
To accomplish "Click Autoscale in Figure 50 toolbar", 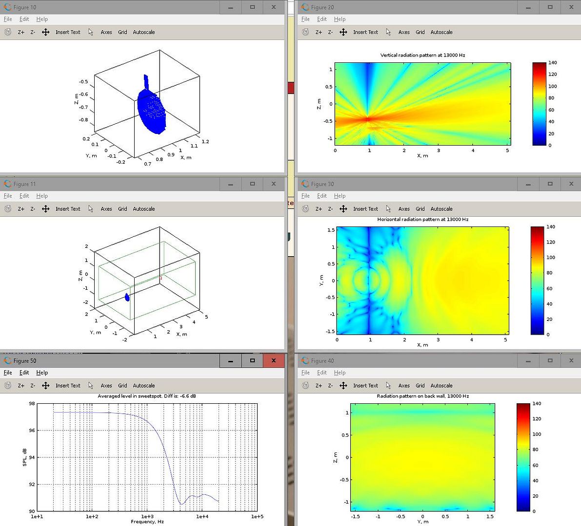I will click(144, 386).
